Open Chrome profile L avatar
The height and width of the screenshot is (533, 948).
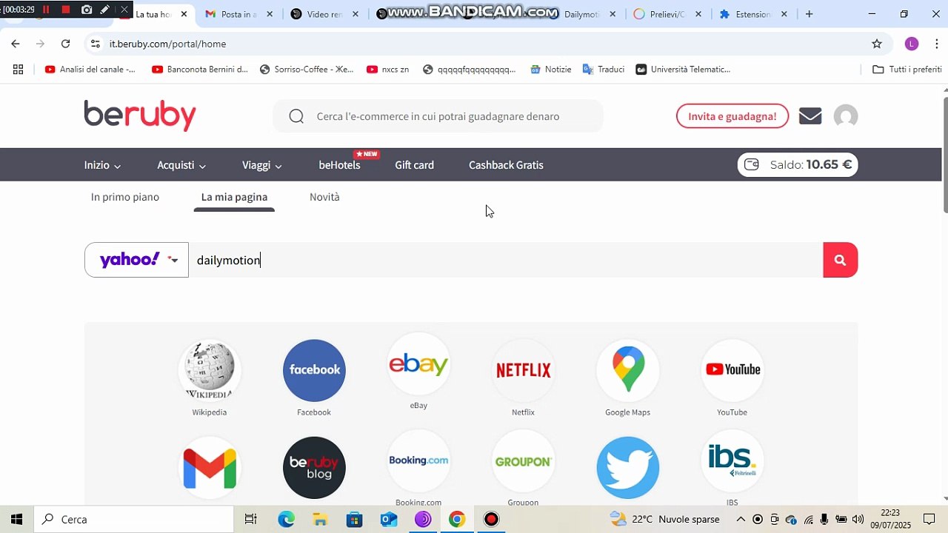pos(912,44)
